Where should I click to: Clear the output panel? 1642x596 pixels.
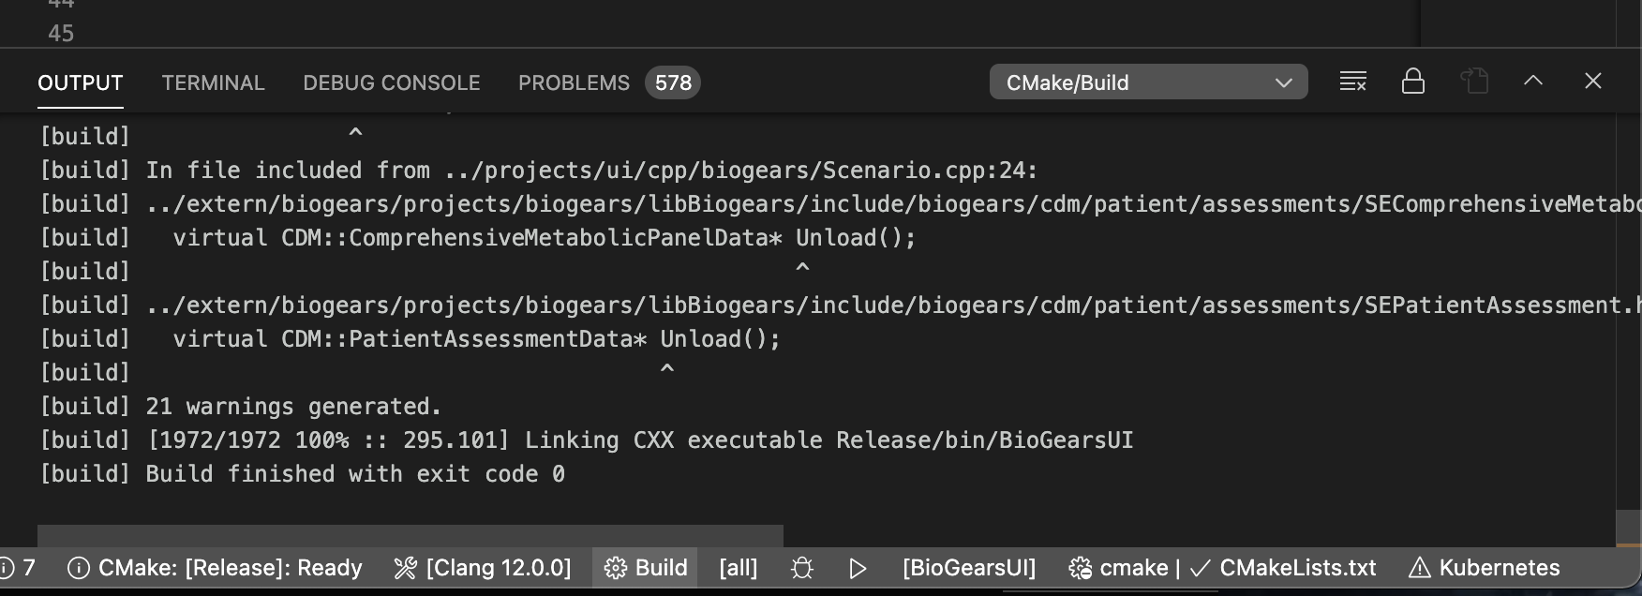(1352, 82)
